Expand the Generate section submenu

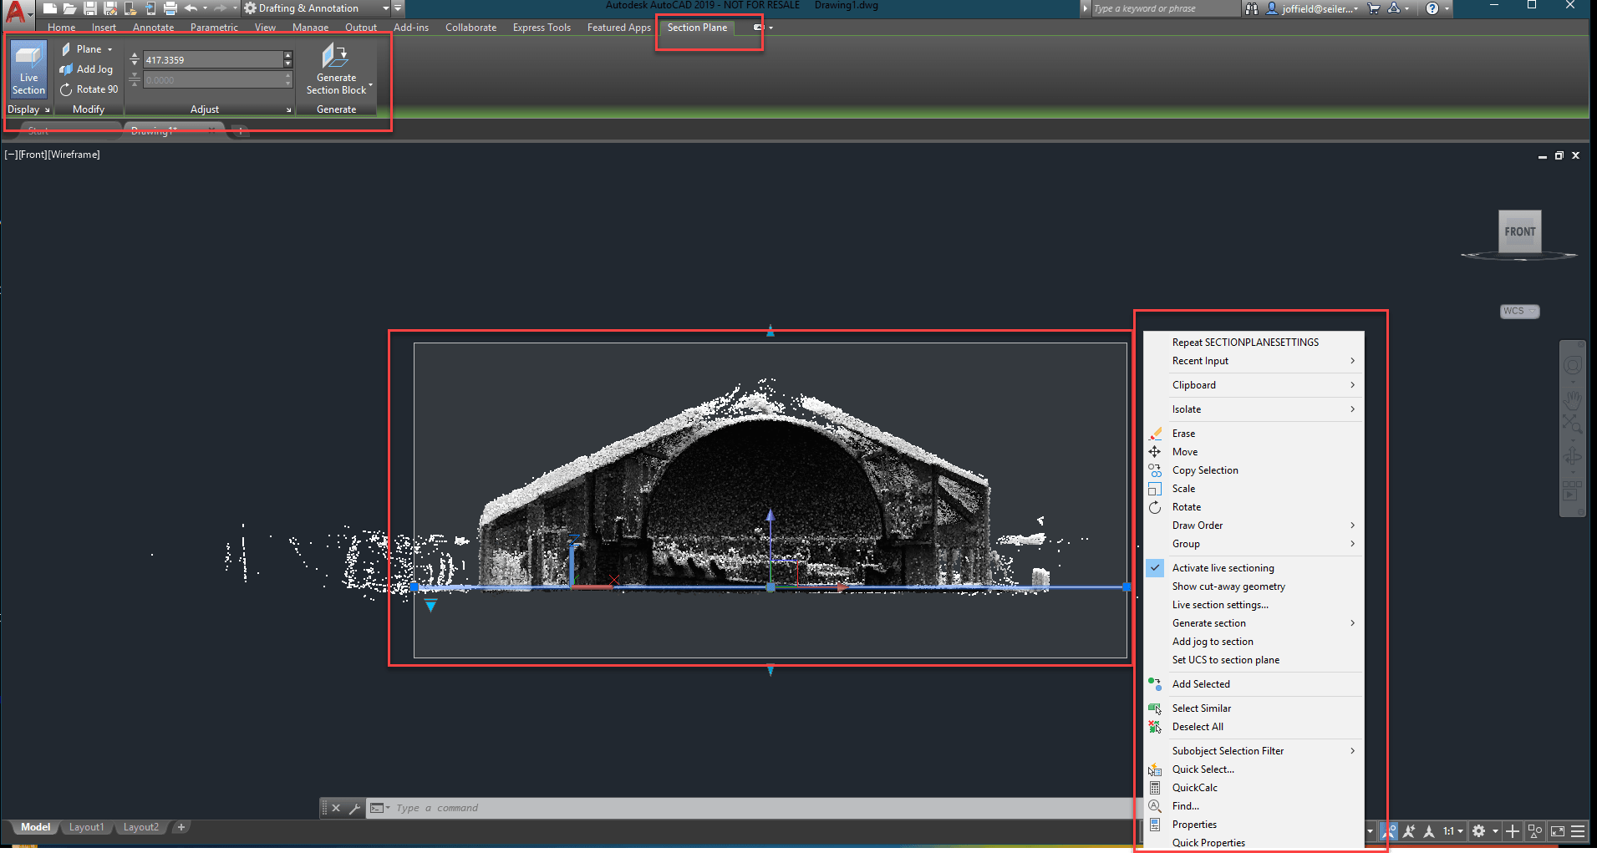[1208, 623]
